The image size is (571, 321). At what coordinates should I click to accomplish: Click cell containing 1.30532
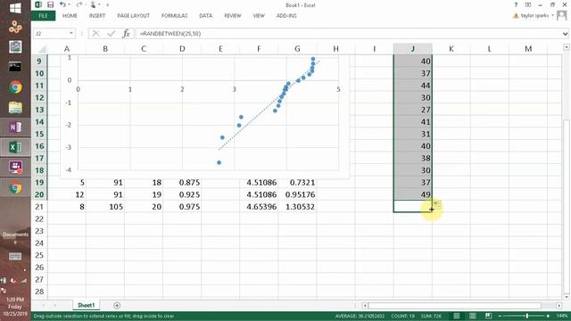297,207
